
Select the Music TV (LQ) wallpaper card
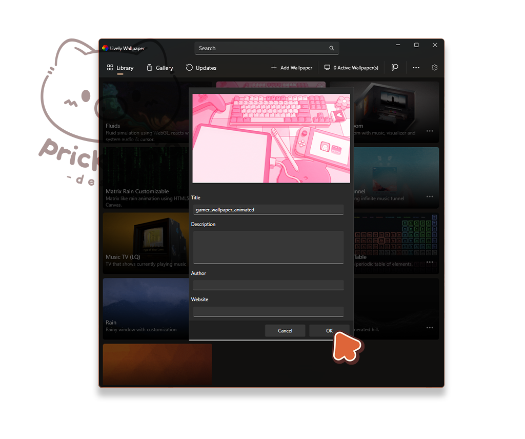point(146,244)
